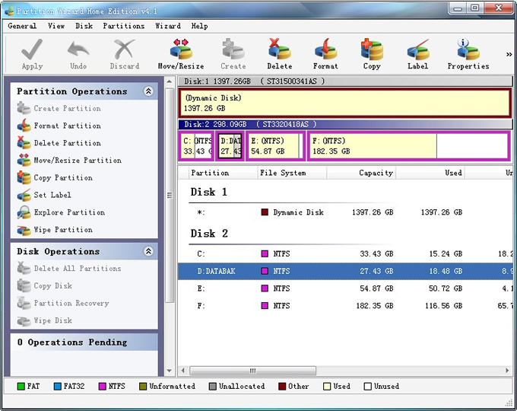This screenshot has height=411, width=517.
Task: Open the Wizard menu
Action: tap(168, 26)
